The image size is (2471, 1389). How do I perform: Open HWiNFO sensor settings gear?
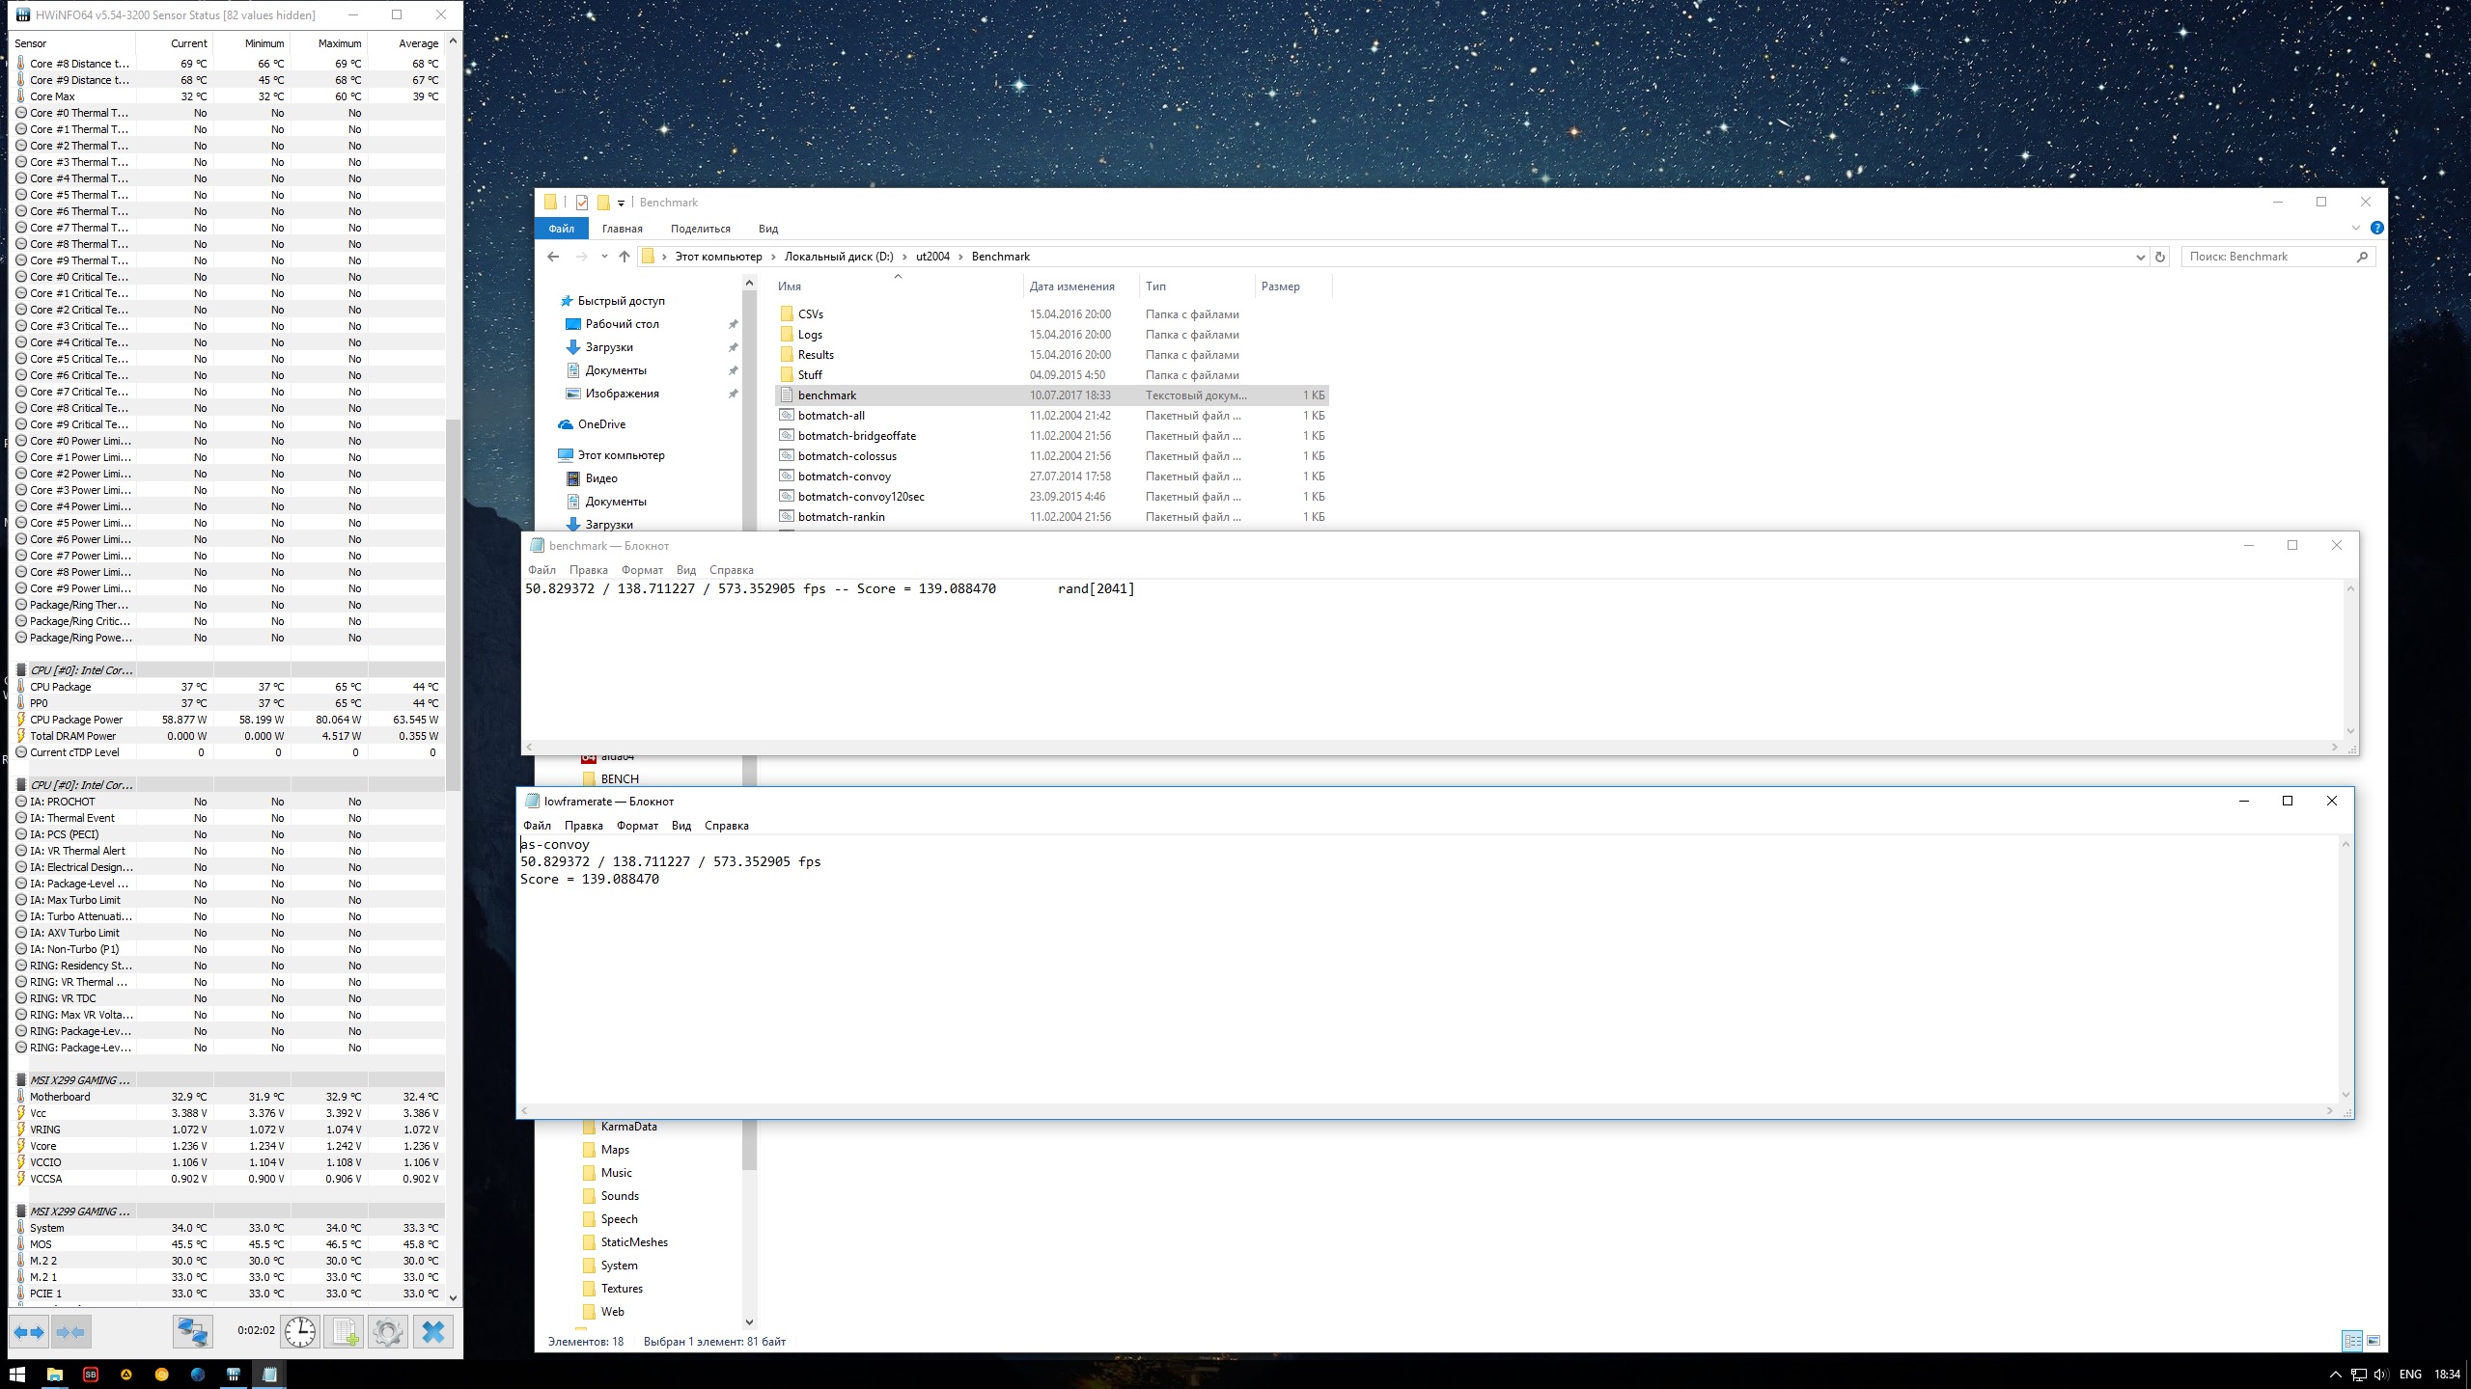[388, 1332]
